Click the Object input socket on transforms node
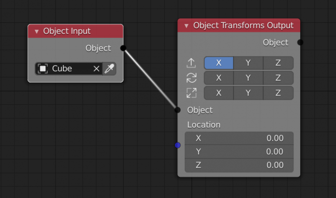This screenshot has width=336, height=198. point(178,110)
